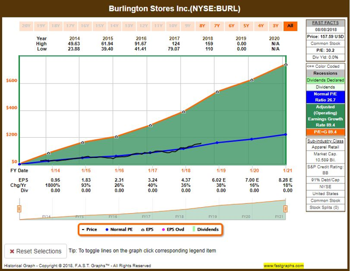Click the Recessions color key
The width and height of the screenshot is (350, 271).
(325, 73)
